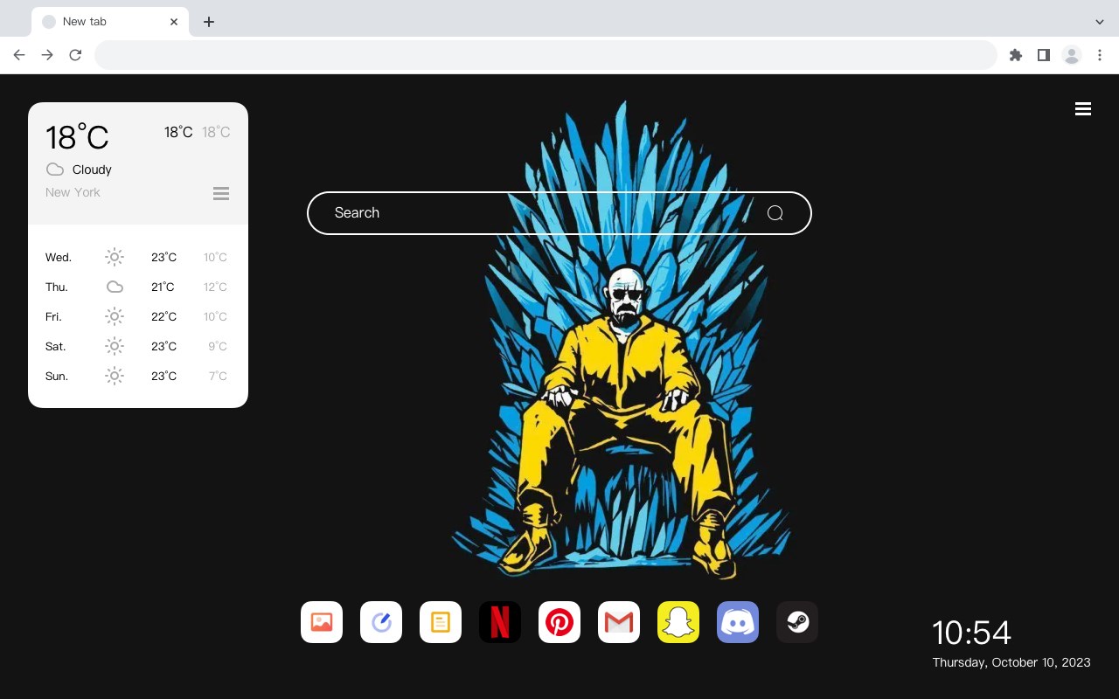This screenshot has height=699, width=1119.
Task: Open the weather widget menu icon
Action: pos(221,193)
